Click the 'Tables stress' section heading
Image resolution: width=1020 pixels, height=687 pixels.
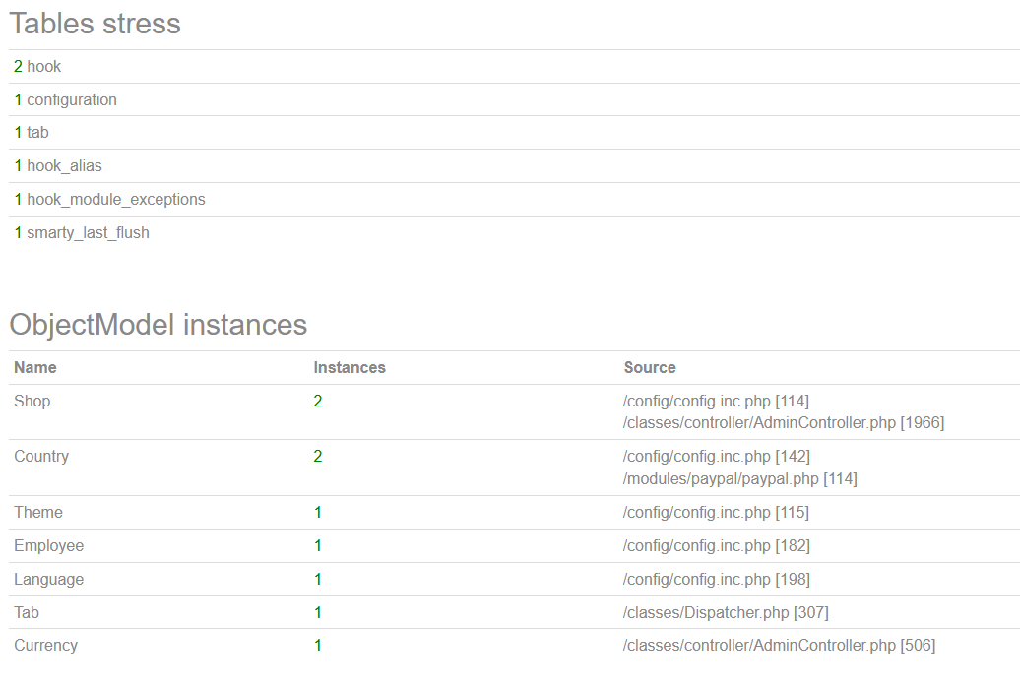[96, 24]
